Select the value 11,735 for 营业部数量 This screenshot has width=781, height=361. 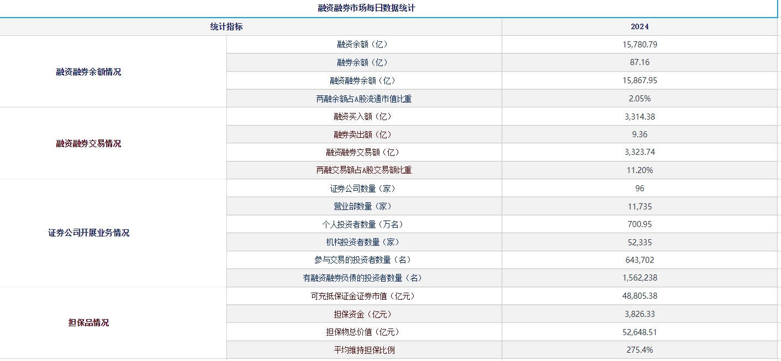[640, 206]
